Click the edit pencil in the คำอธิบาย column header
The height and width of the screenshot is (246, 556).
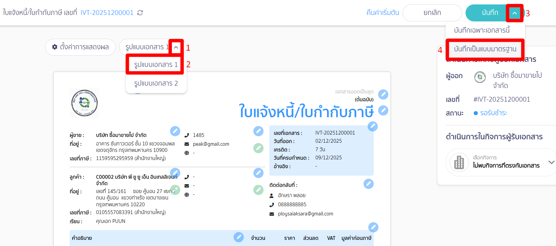pyautogui.click(x=239, y=237)
